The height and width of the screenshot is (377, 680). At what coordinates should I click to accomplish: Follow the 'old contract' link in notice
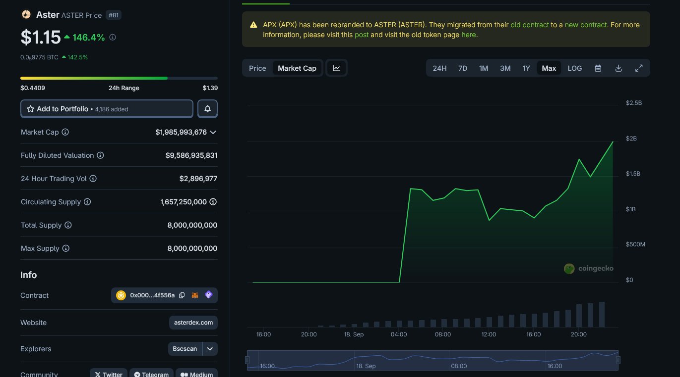pyautogui.click(x=530, y=25)
